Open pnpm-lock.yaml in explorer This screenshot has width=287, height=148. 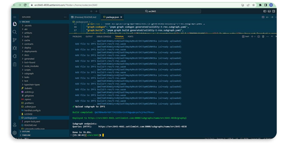click(44, 121)
